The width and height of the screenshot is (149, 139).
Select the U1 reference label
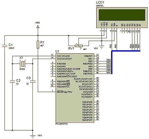coord(57,52)
